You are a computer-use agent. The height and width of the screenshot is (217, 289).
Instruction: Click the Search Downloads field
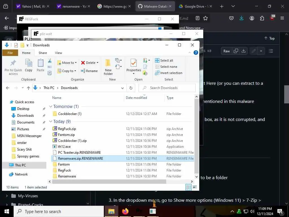point(167,88)
